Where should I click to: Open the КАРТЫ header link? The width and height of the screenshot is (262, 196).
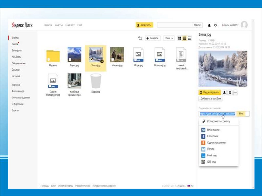[x=59, y=25]
